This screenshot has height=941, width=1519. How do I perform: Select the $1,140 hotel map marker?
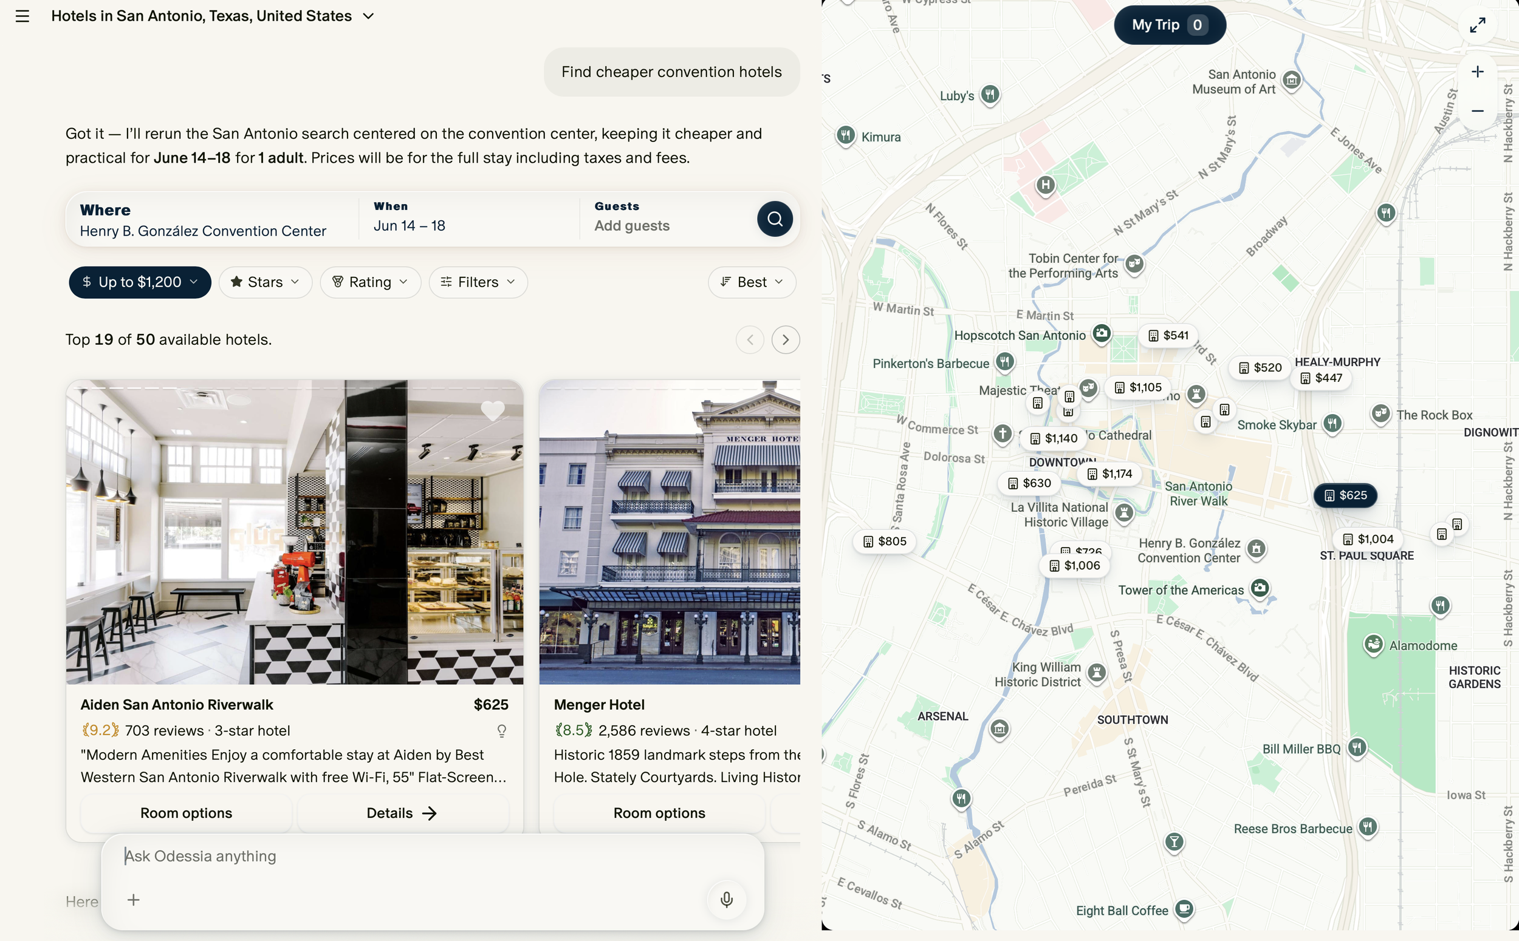1053,439
